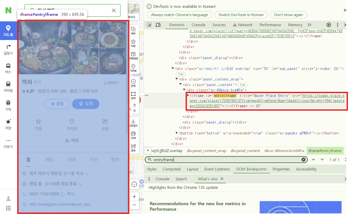Screen dimensions: 348x214
Task: Click the 알림받기 notification button
Action: click(x=111, y=83)
